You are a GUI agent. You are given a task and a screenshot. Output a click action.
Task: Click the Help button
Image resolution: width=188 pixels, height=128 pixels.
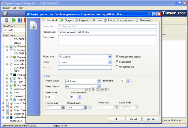[x=151, y=119]
